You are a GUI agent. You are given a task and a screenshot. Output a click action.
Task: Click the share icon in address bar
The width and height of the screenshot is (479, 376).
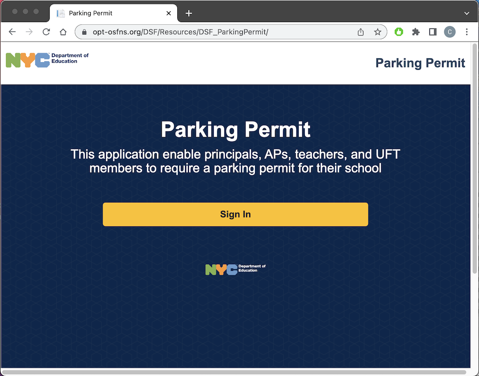361,32
